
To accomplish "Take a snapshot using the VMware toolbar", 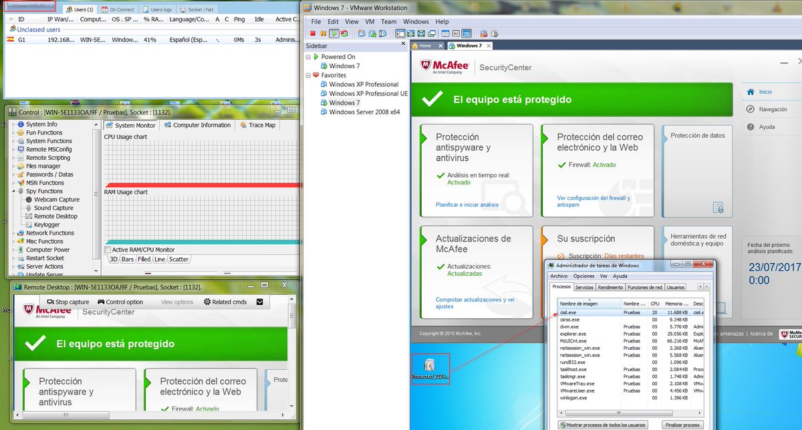I will point(362,33).
